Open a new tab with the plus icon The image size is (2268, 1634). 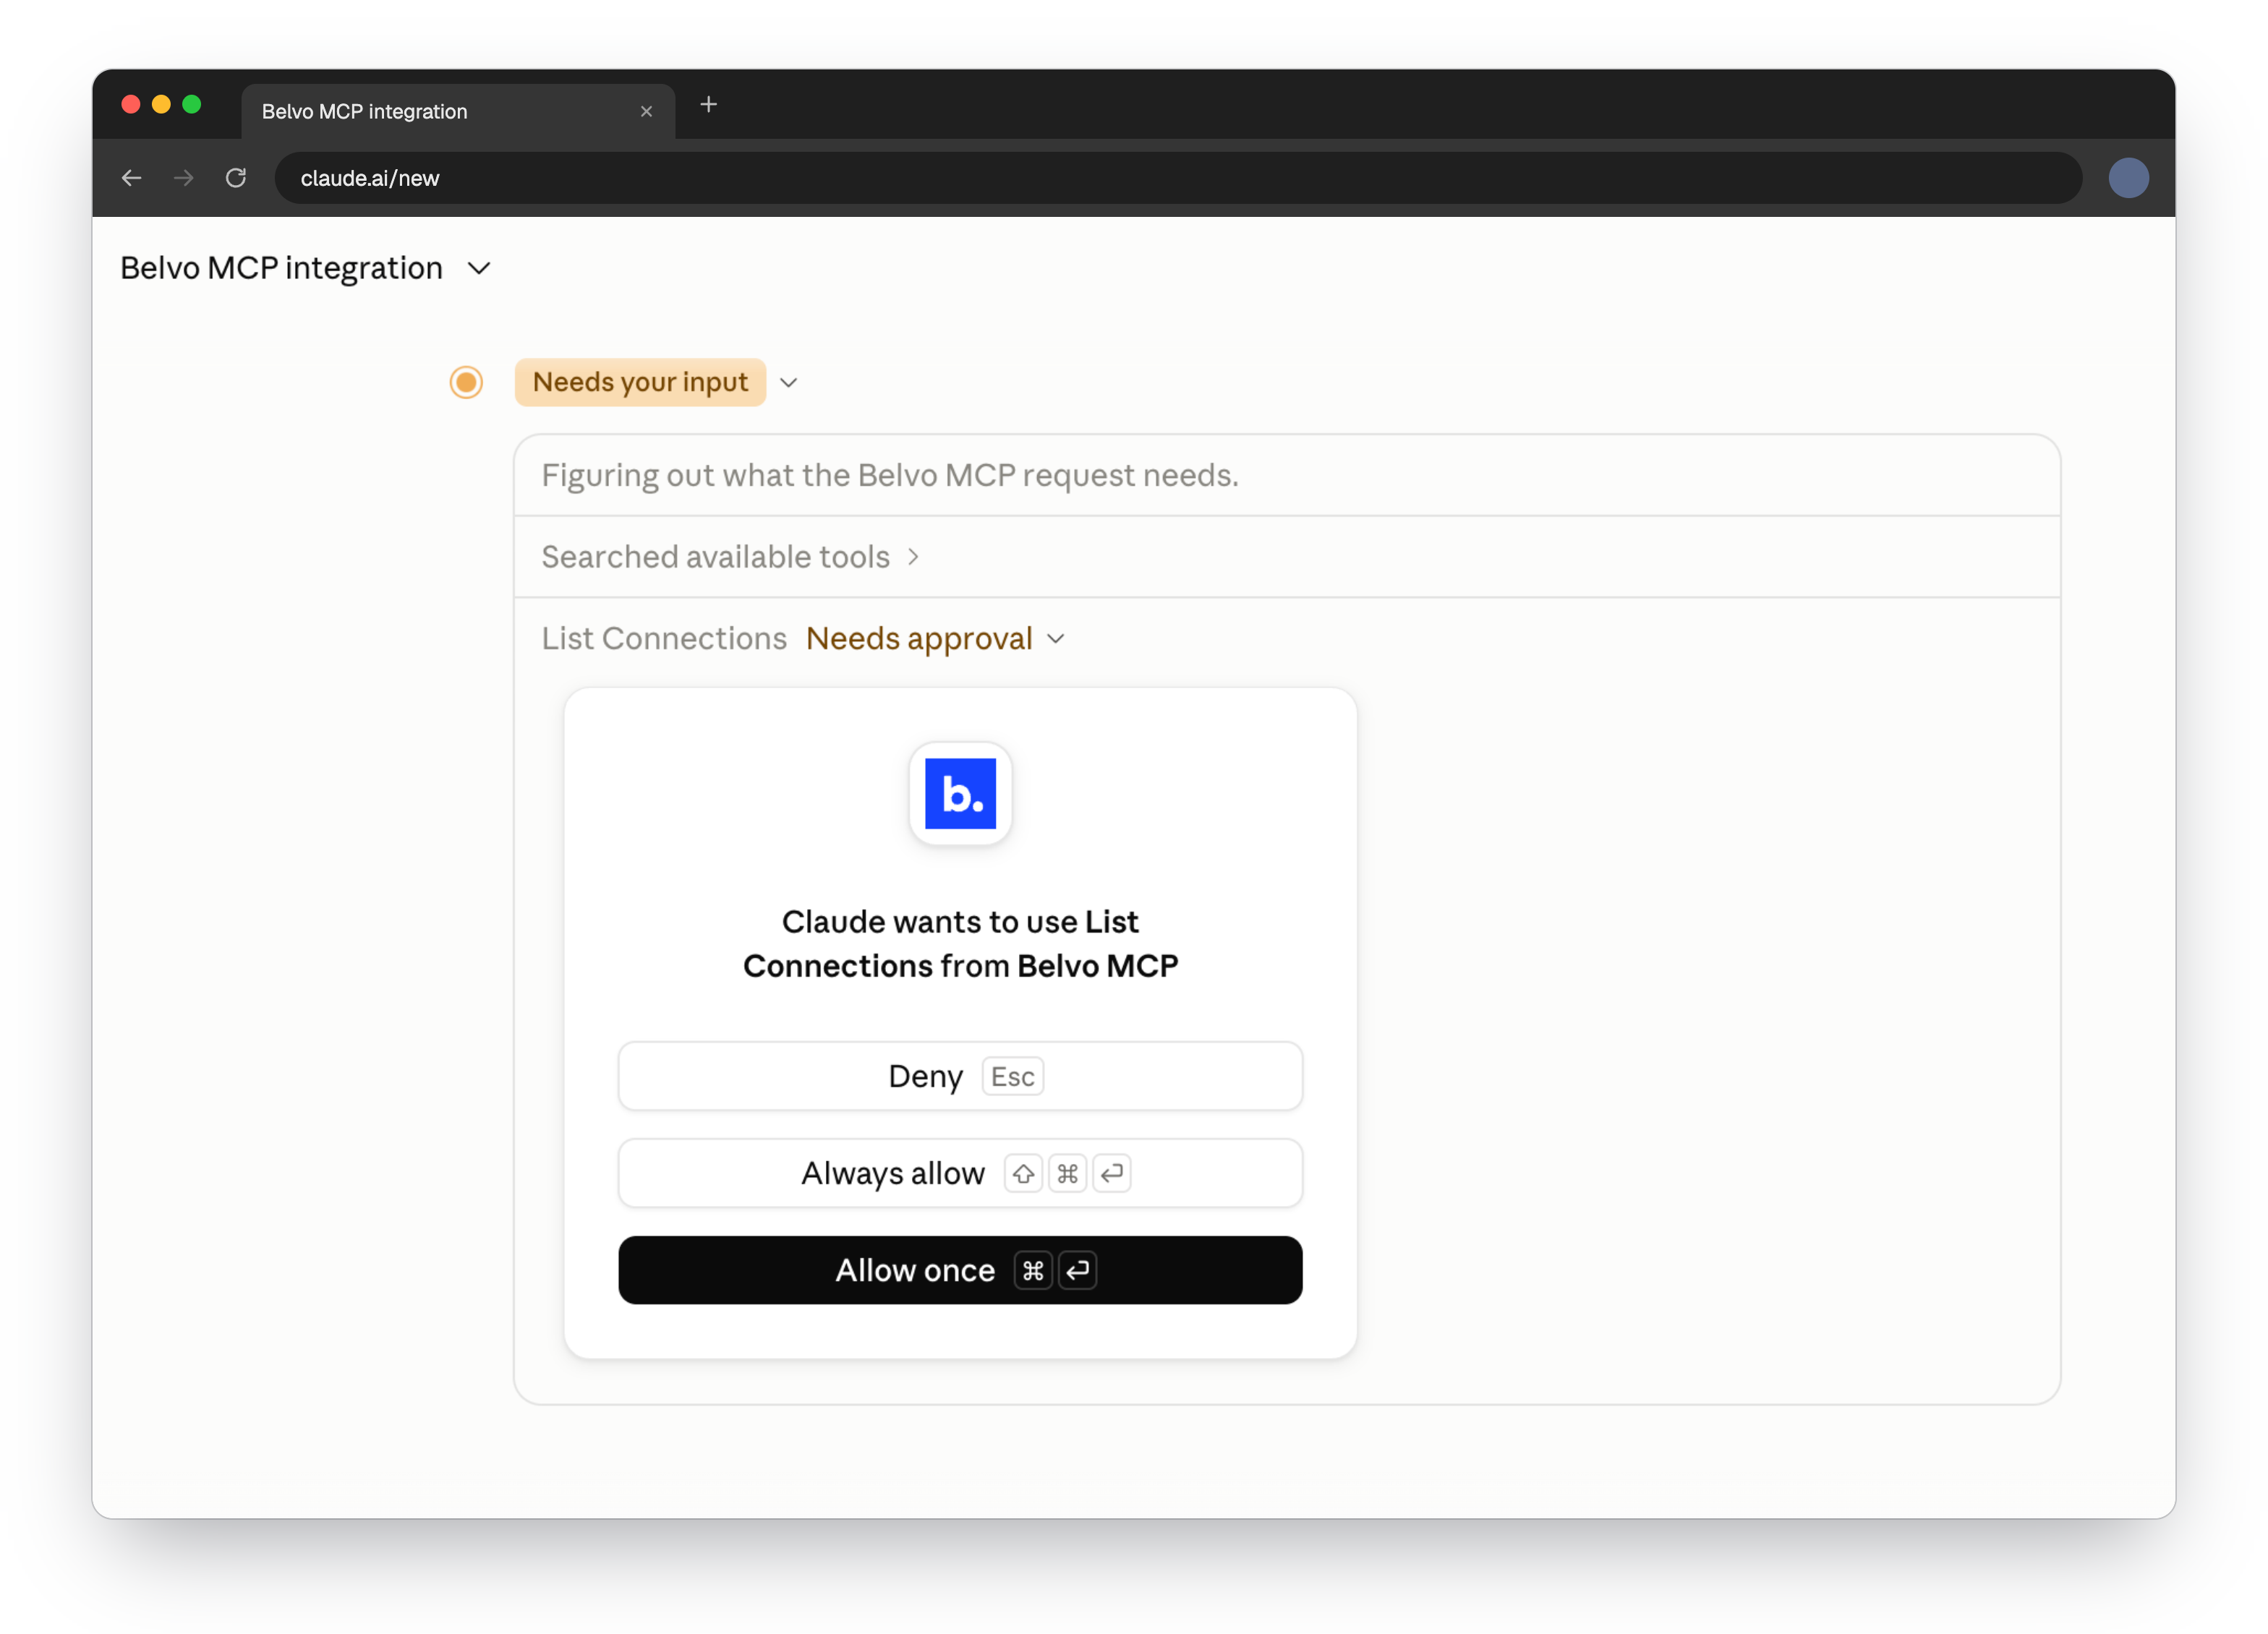[x=708, y=104]
